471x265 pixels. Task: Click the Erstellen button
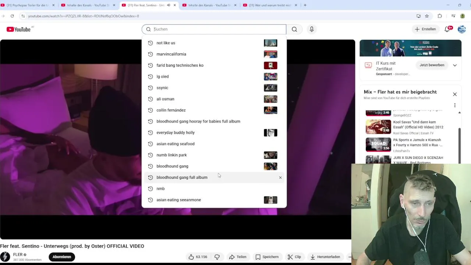425,29
